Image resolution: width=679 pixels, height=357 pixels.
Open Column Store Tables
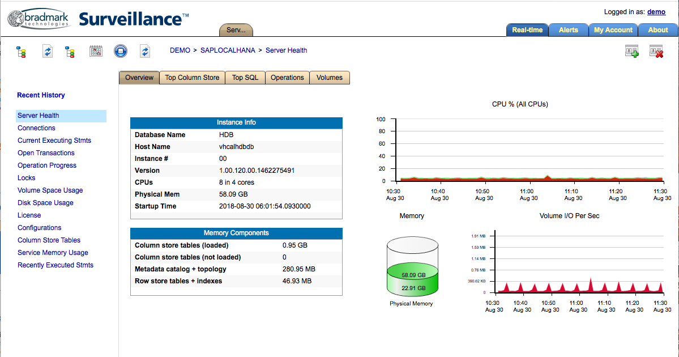pos(49,240)
